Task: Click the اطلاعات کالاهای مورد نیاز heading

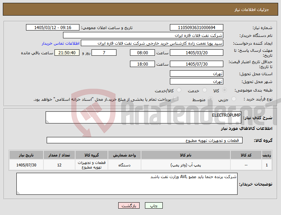Action: pos(246,128)
